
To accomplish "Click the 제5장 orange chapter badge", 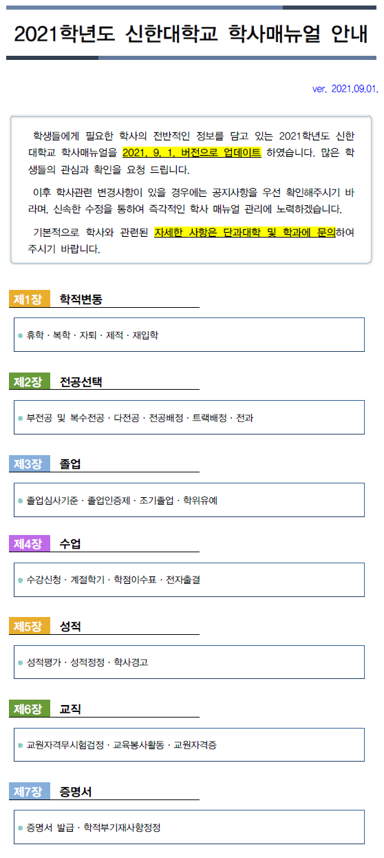I will (30, 627).
